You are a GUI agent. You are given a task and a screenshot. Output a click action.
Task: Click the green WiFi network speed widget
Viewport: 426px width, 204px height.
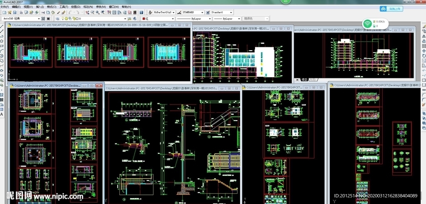367,23
